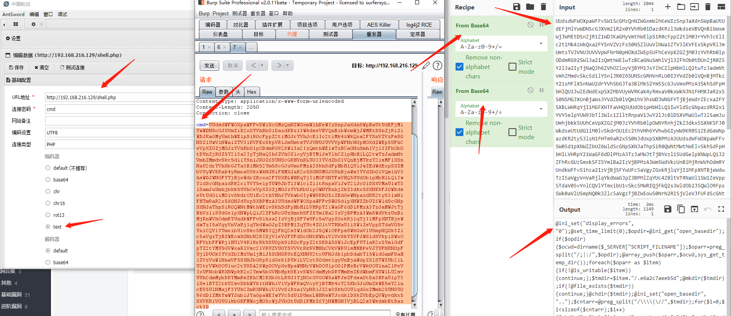The width and height of the screenshot is (731, 316).
Task: Expand the Burp history forward dropdown arrow
Action: click(288, 65)
